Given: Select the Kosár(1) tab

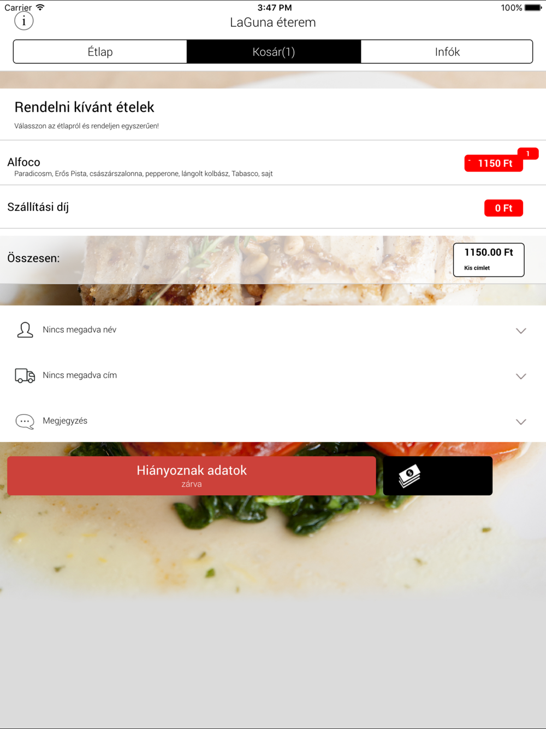Looking at the screenshot, I should [x=274, y=52].
